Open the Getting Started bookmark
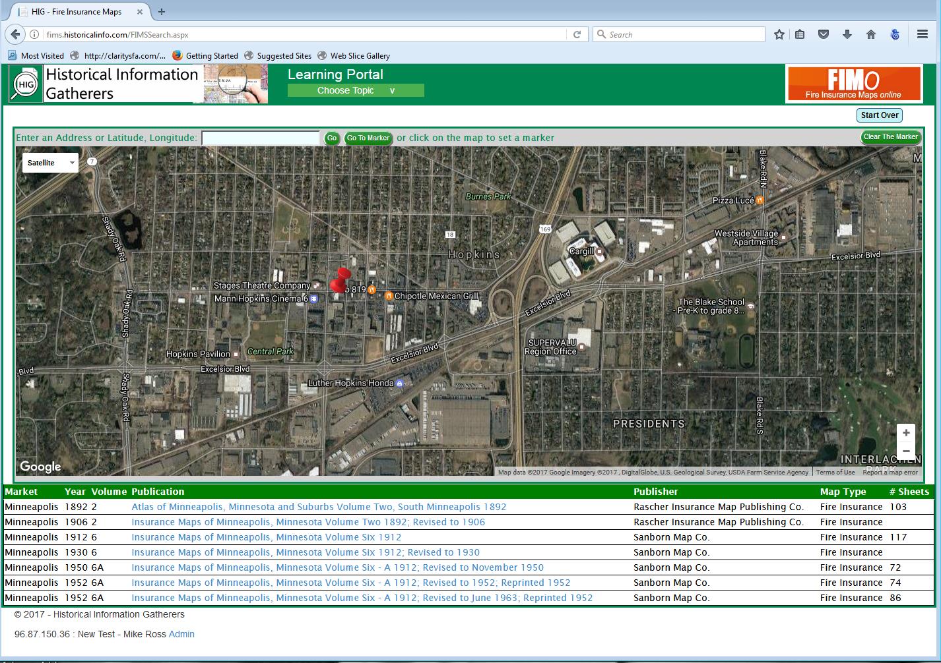 click(x=205, y=55)
